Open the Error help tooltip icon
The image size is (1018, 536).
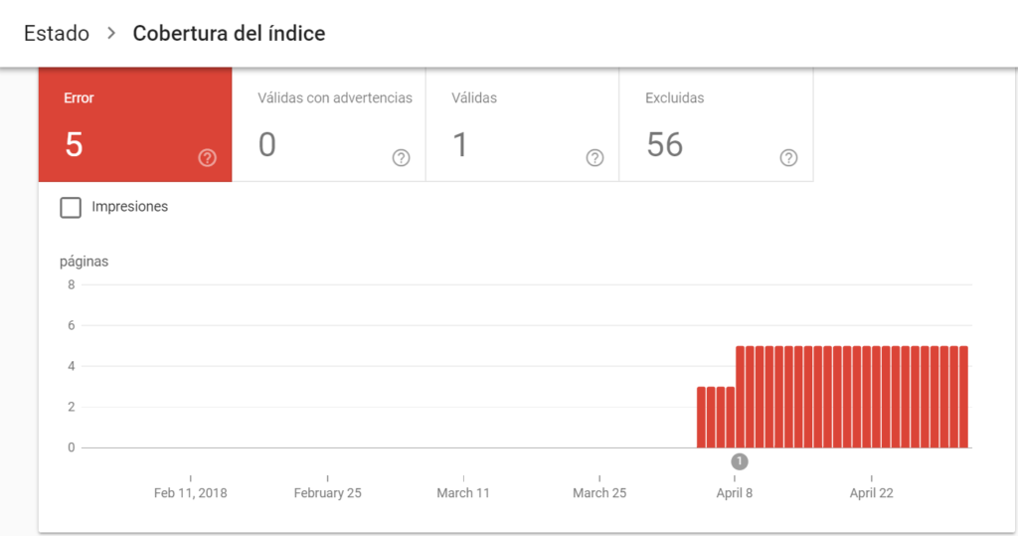pyautogui.click(x=207, y=157)
